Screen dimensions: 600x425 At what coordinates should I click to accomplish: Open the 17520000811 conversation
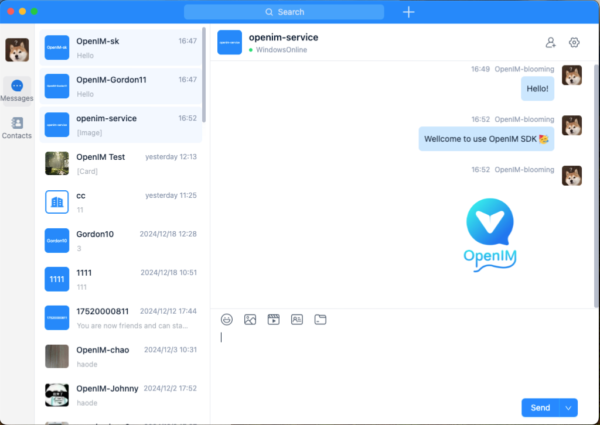tap(121, 318)
